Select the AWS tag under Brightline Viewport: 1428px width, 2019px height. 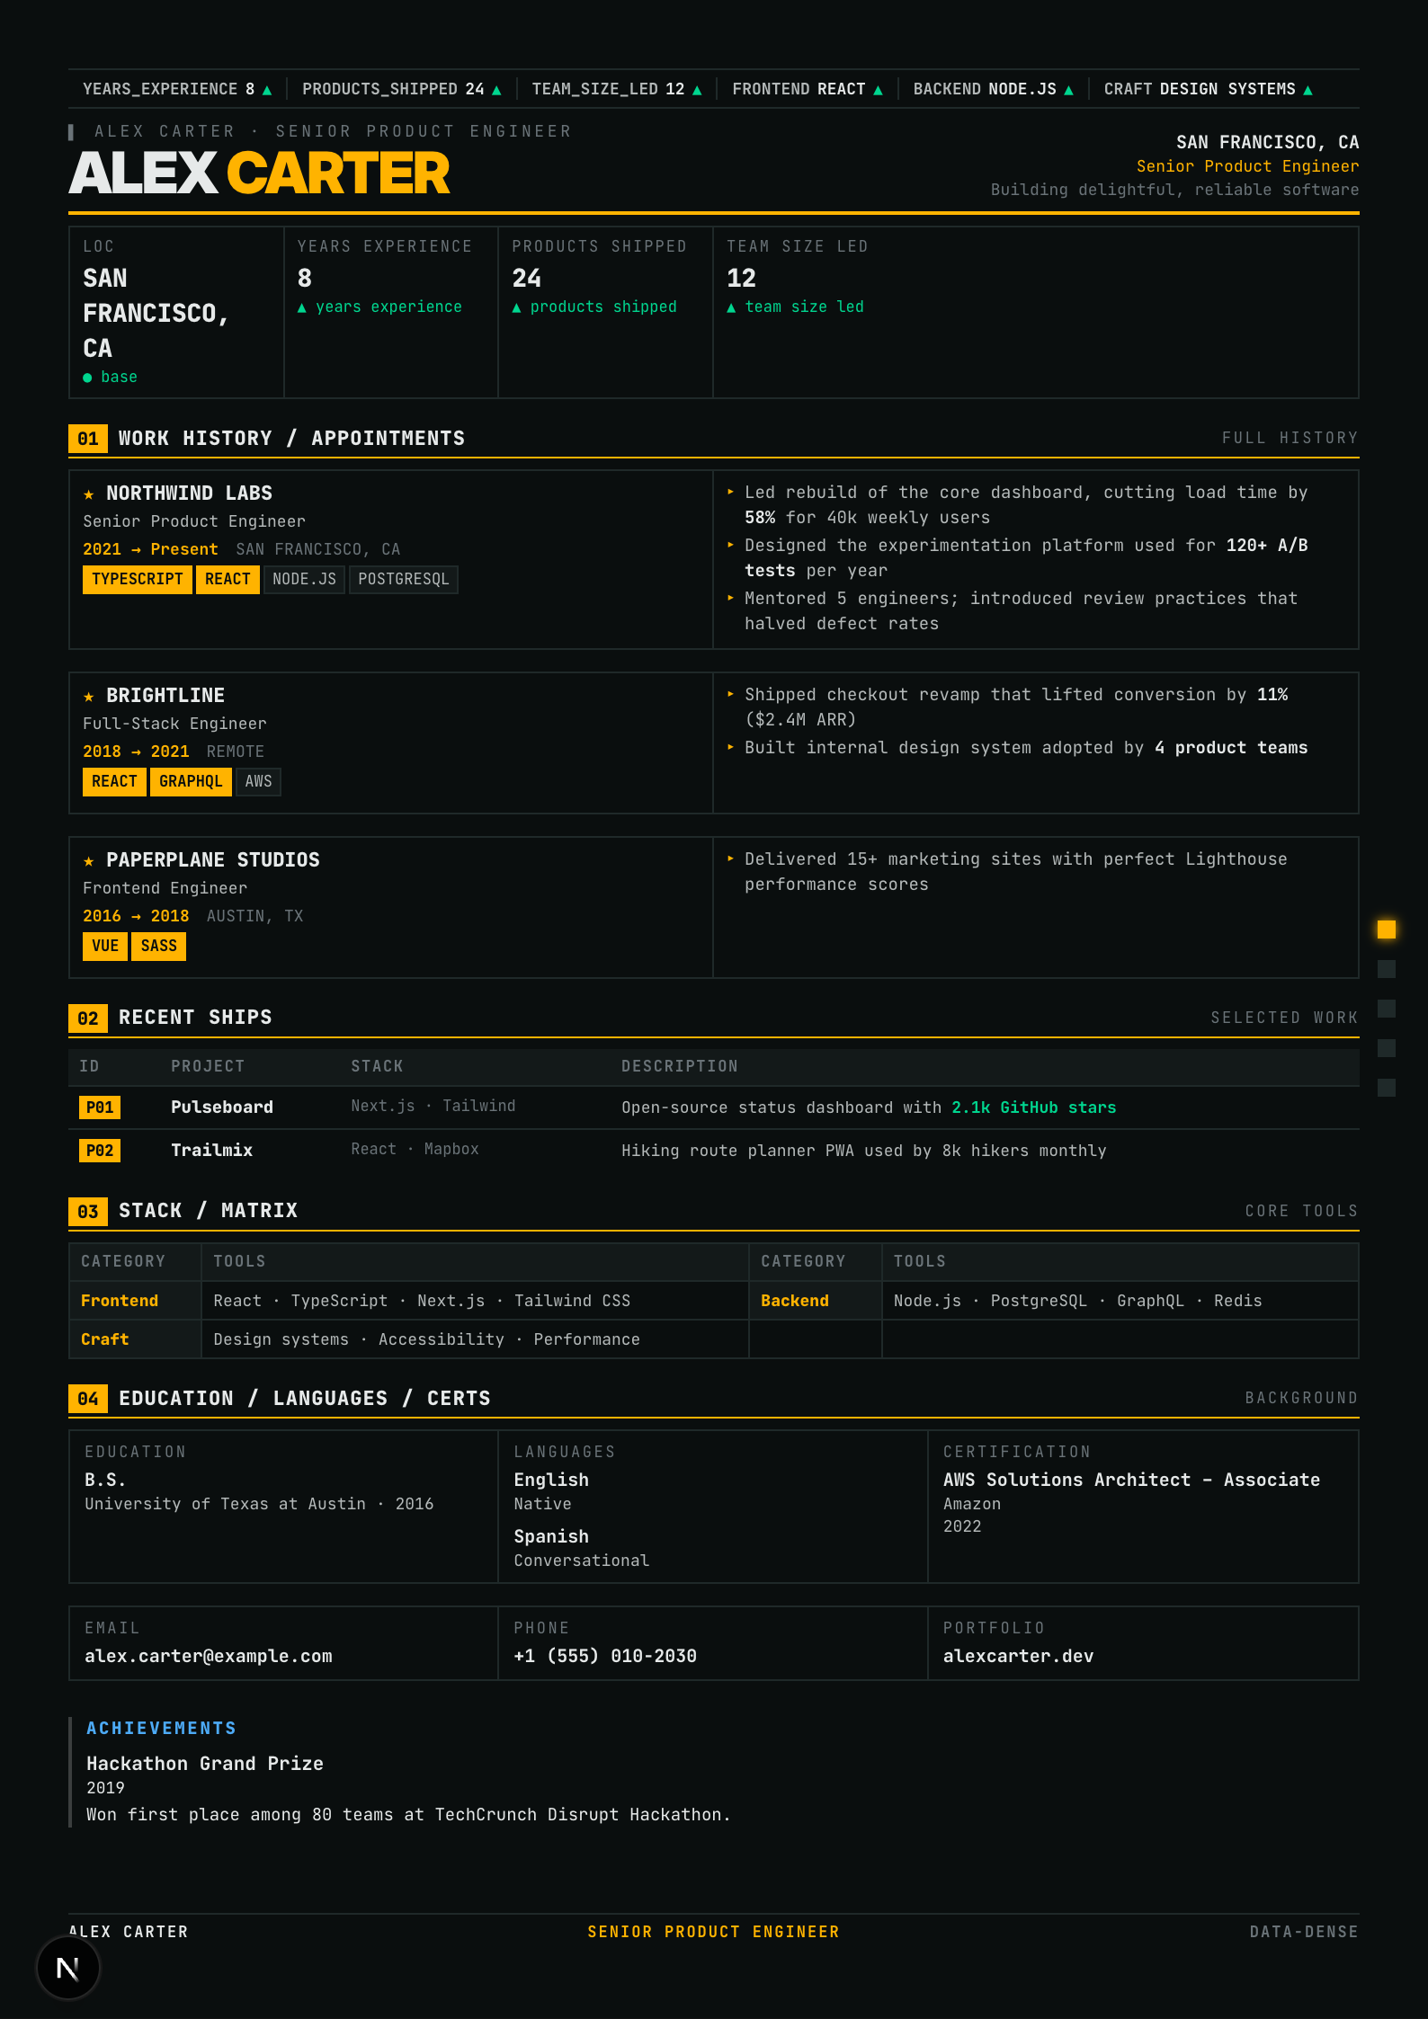click(258, 782)
